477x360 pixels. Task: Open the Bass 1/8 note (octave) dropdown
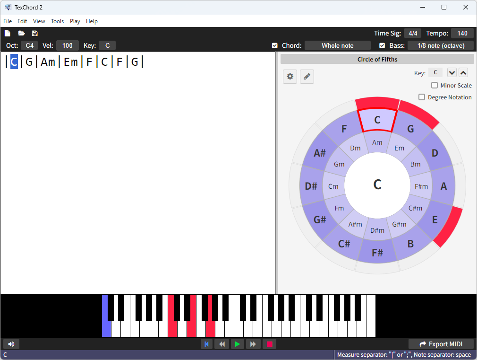(x=441, y=45)
